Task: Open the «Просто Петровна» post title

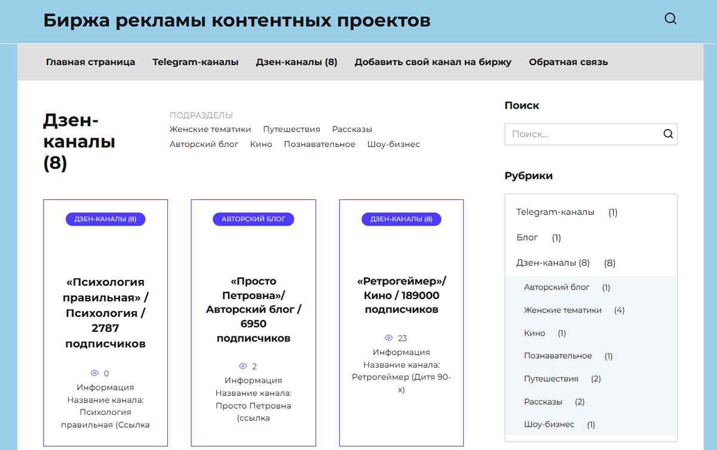Action: pyautogui.click(x=253, y=310)
